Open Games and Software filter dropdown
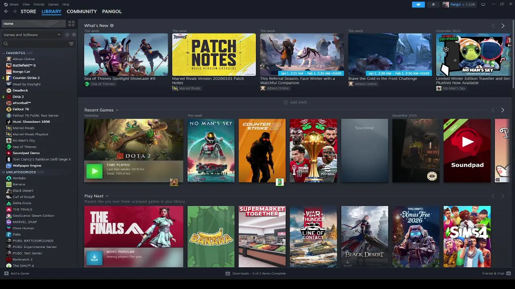Viewport: 515px width, 289px height. [x=32, y=35]
